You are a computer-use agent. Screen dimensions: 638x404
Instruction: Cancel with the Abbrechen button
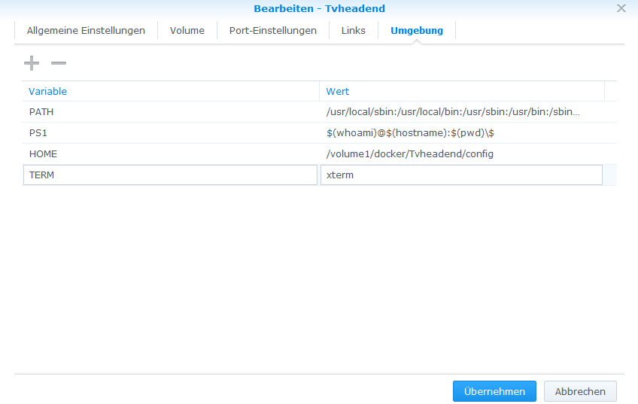pyautogui.click(x=580, y=391)
